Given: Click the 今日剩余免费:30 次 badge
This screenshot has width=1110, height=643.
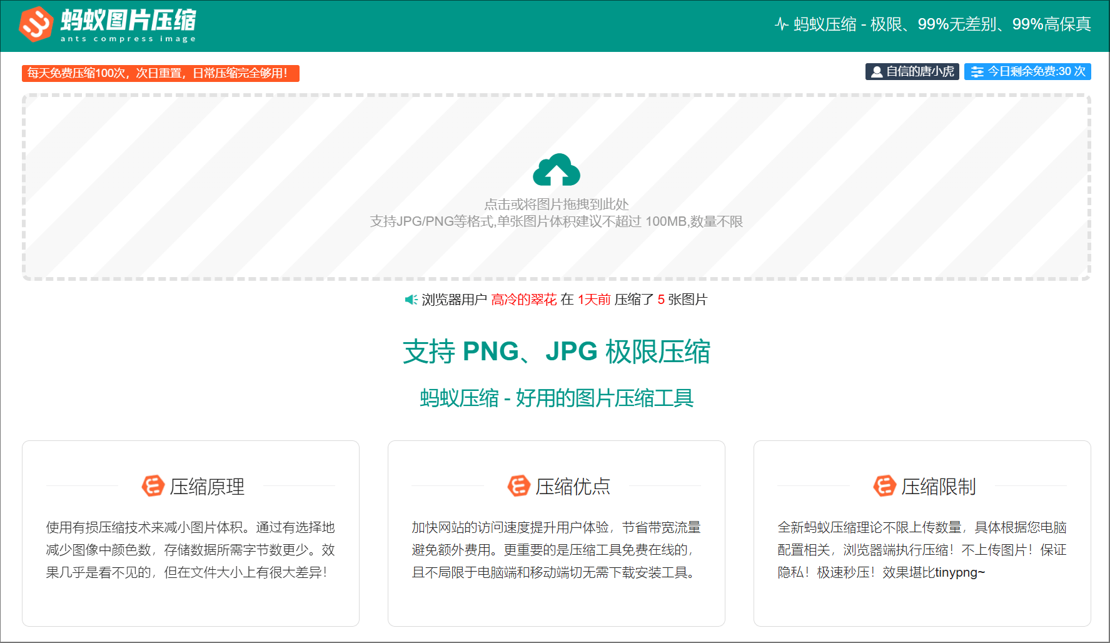Looking at the screenshot, I should 1027,72.
